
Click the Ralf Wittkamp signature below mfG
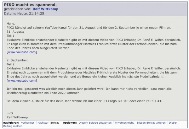tap(17, 117)
